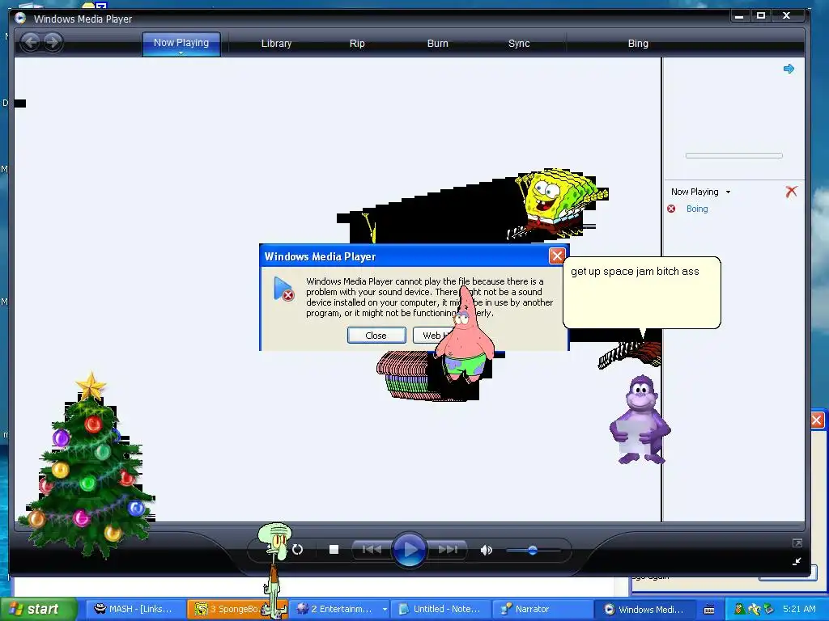Expand the Now Playing list dropdown
Viewport: 829px width, 621px height.
coord(728,192)
